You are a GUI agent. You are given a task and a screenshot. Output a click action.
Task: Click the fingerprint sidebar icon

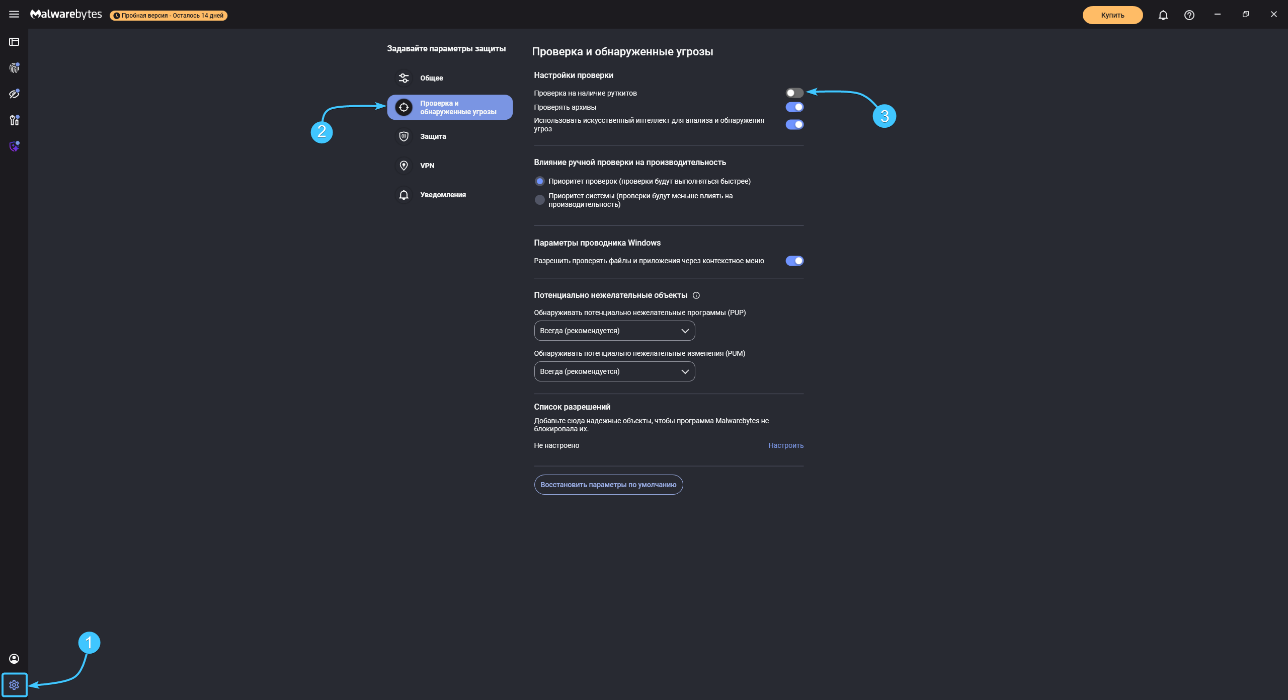(14, 68)
